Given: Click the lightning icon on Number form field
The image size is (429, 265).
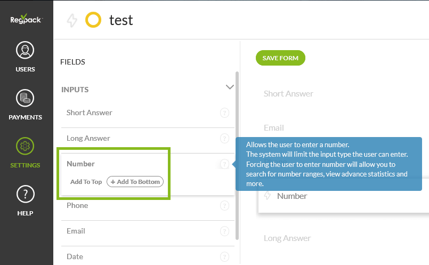Looking at the screenshot, I should pyautogui.click(x=268, y=196).
